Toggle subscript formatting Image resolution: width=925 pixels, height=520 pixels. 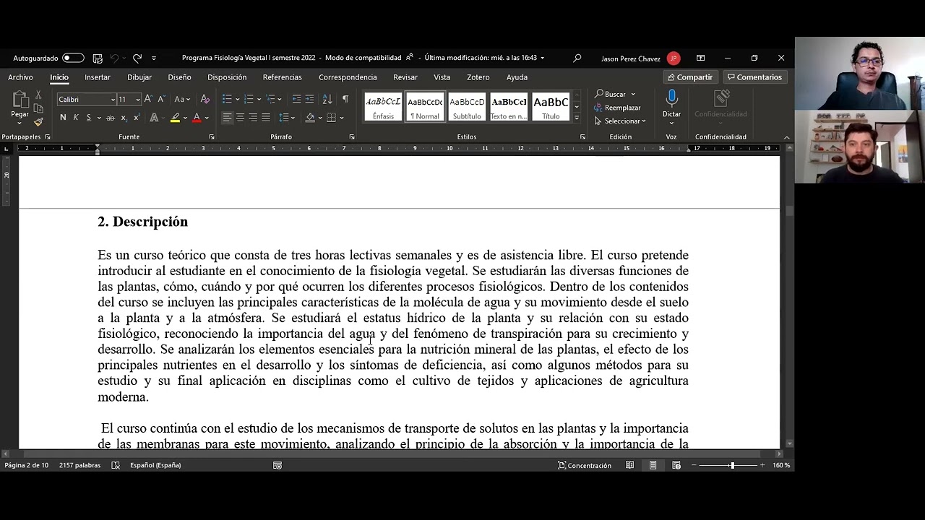pyautogui.click(x=124, y=118)
